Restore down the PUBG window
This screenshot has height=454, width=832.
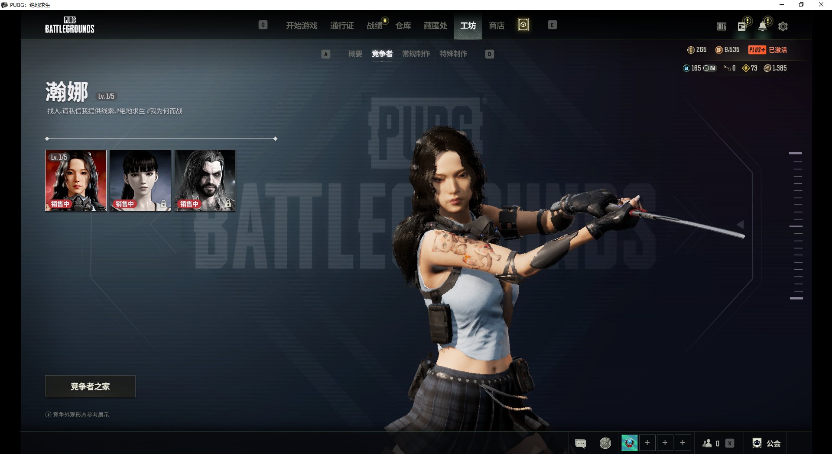[x=801, y=5]
